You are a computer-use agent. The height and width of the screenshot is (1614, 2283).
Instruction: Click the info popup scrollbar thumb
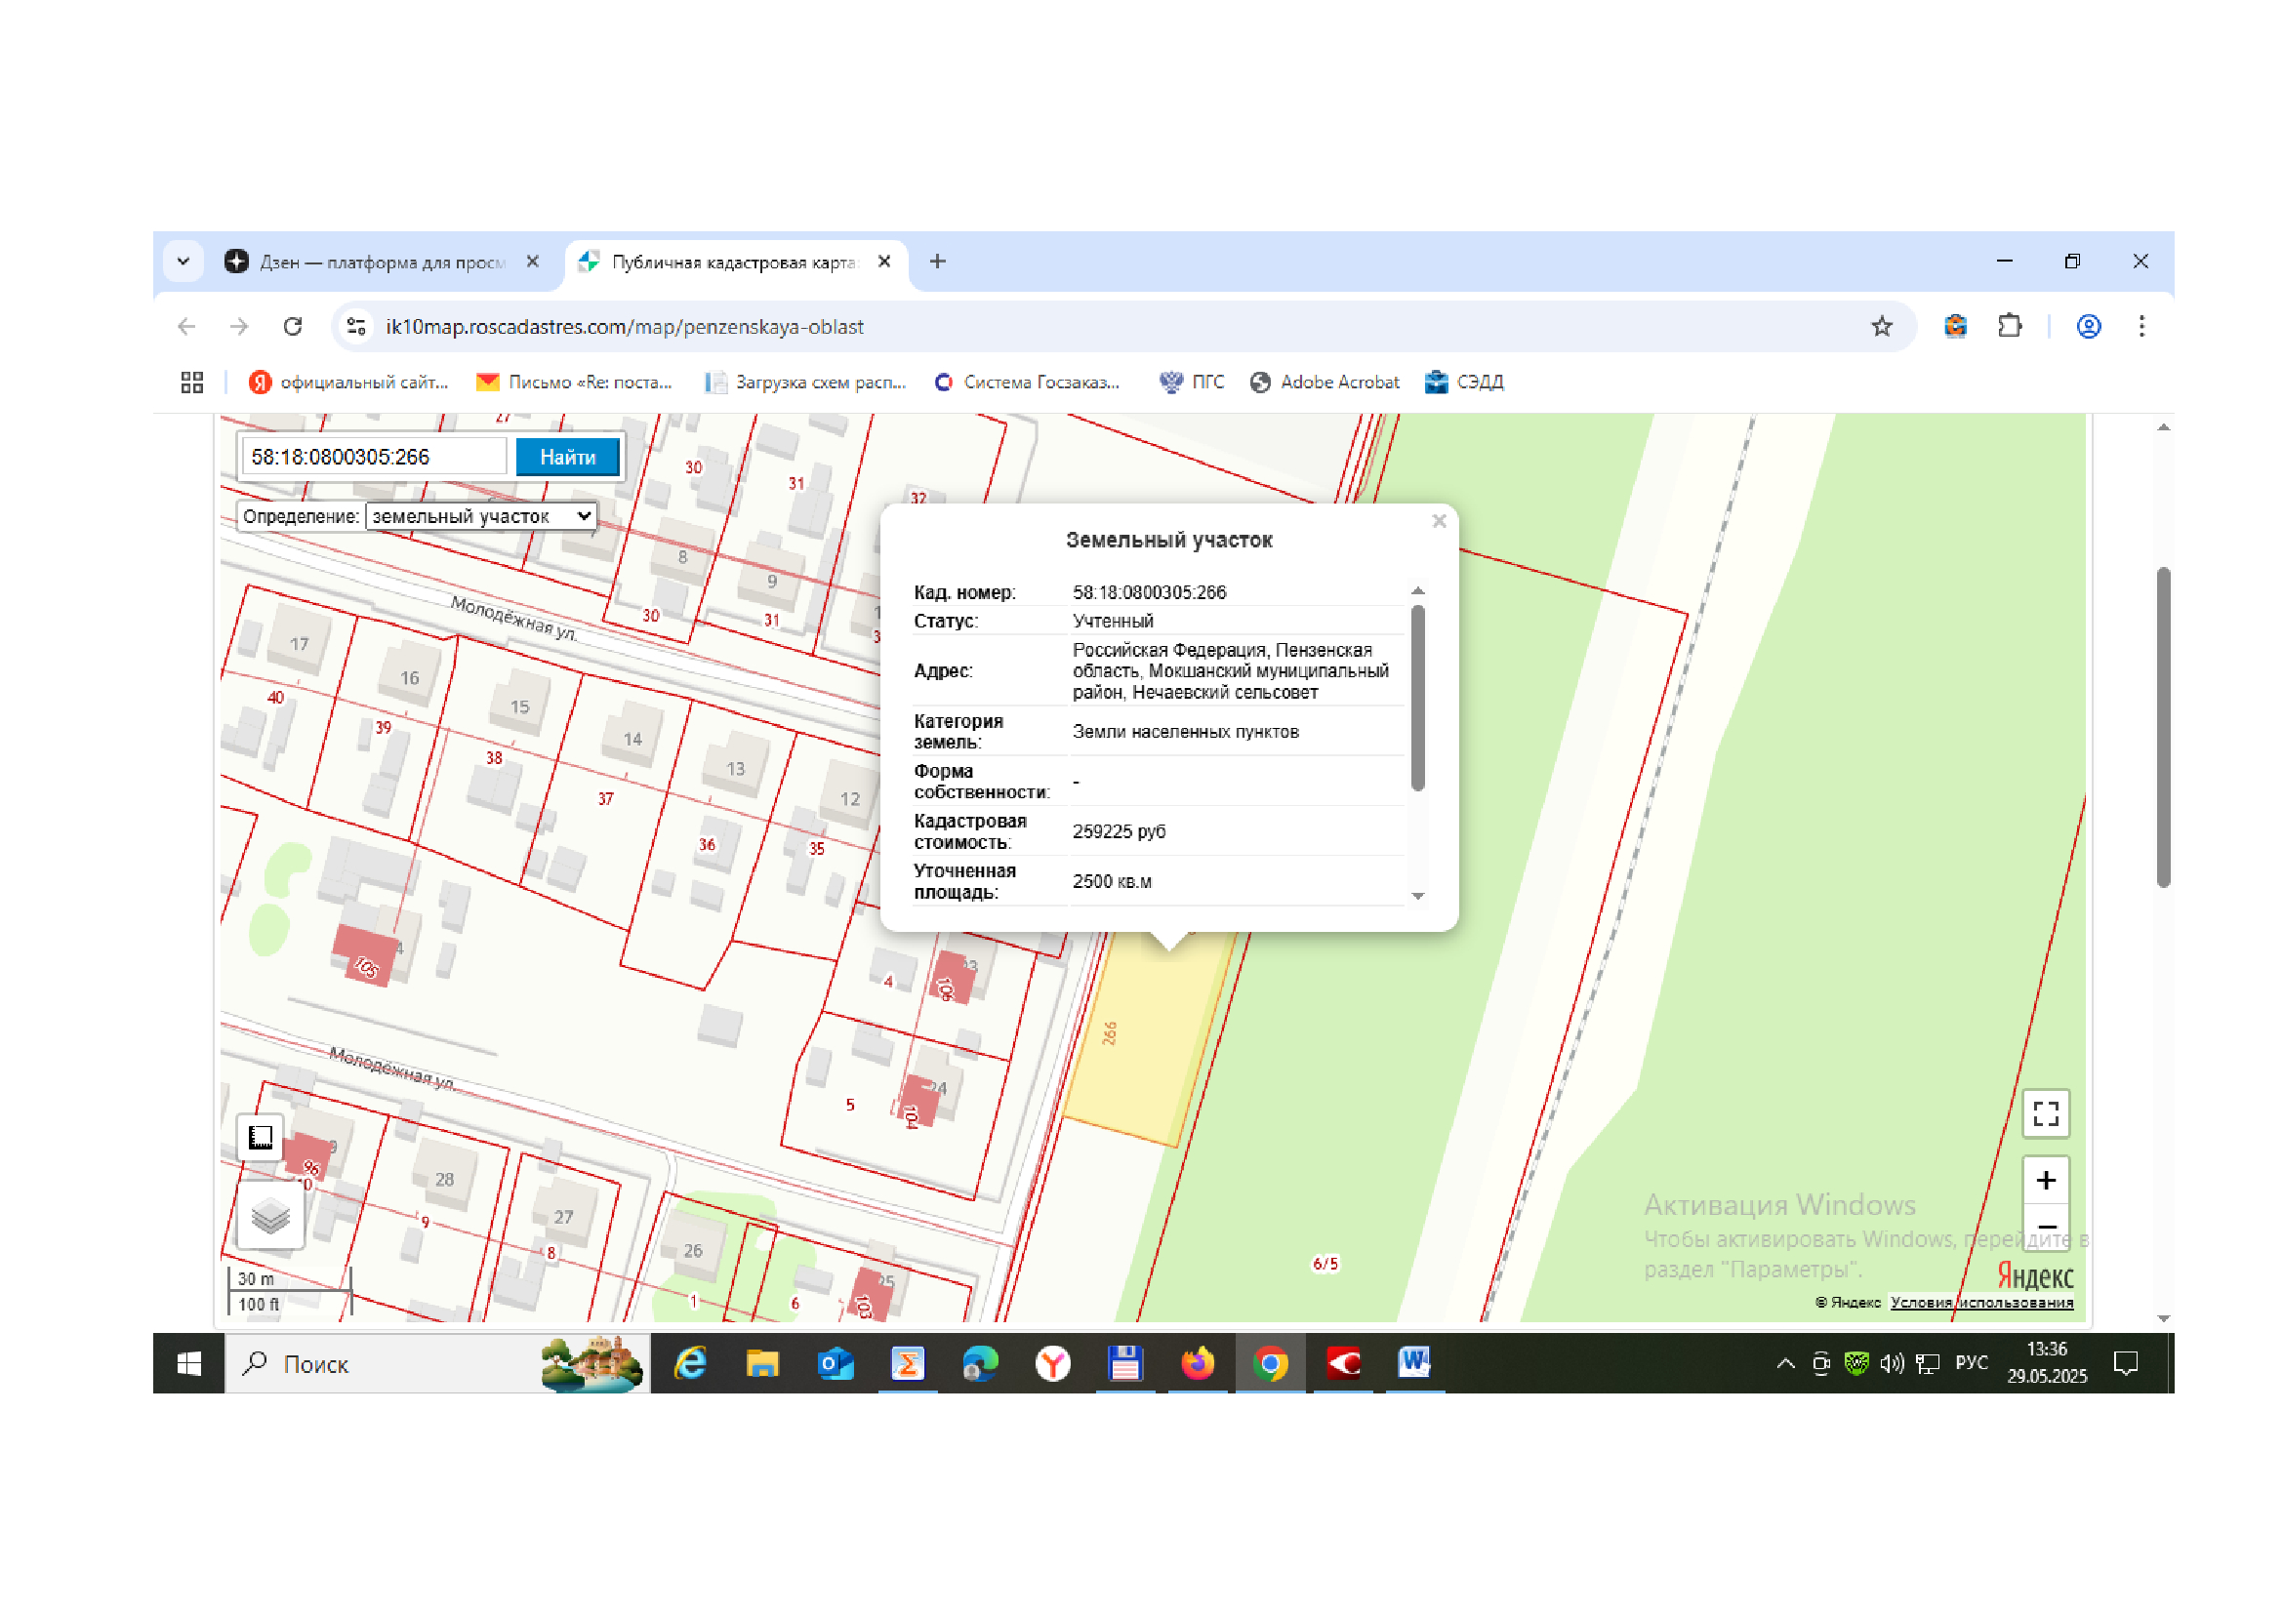[x=1417, y=699]
